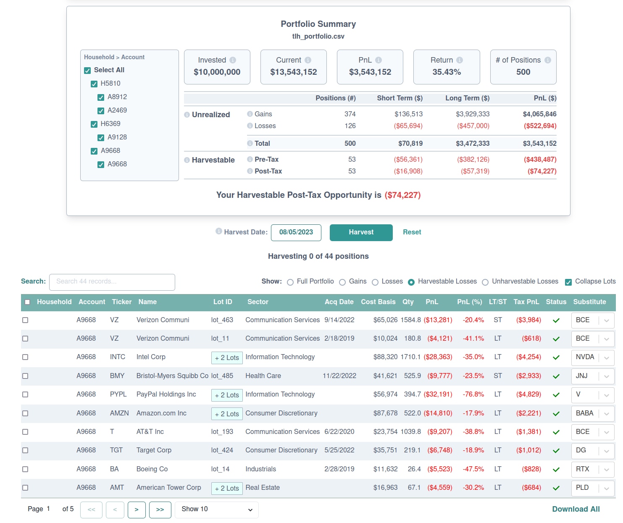Click status checkmark in BMY row
Viewport: 623px width, 523px height.
coord(556,376)
